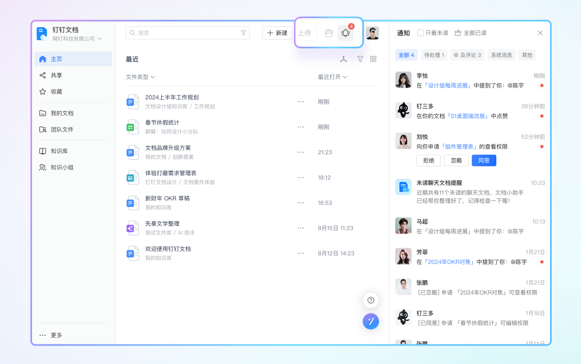Open link 2024年OKR对焦 in 芳菲 notification
This screenshot has width=581, height=364.
450,262
